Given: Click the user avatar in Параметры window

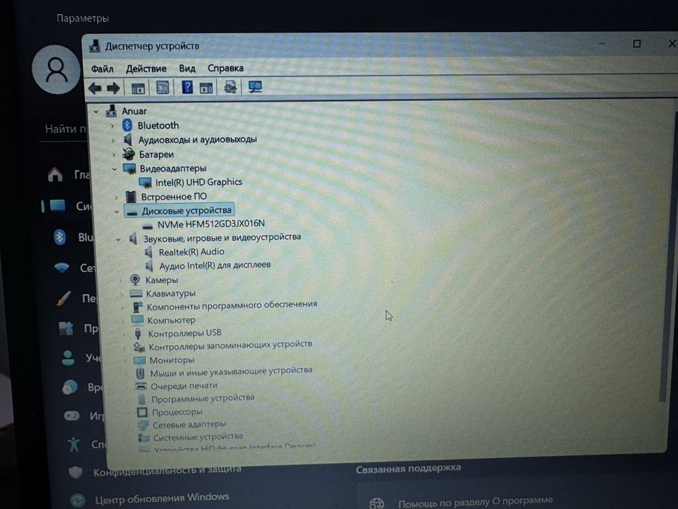Looking at the screenshot, I should 56,70.
